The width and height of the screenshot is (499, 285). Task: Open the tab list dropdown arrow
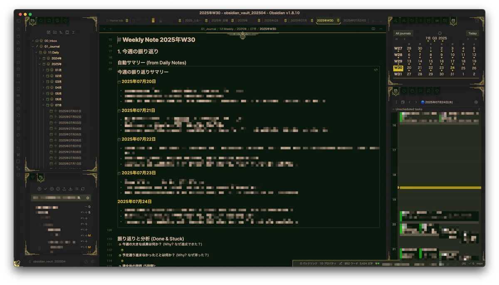coord(381,21)
